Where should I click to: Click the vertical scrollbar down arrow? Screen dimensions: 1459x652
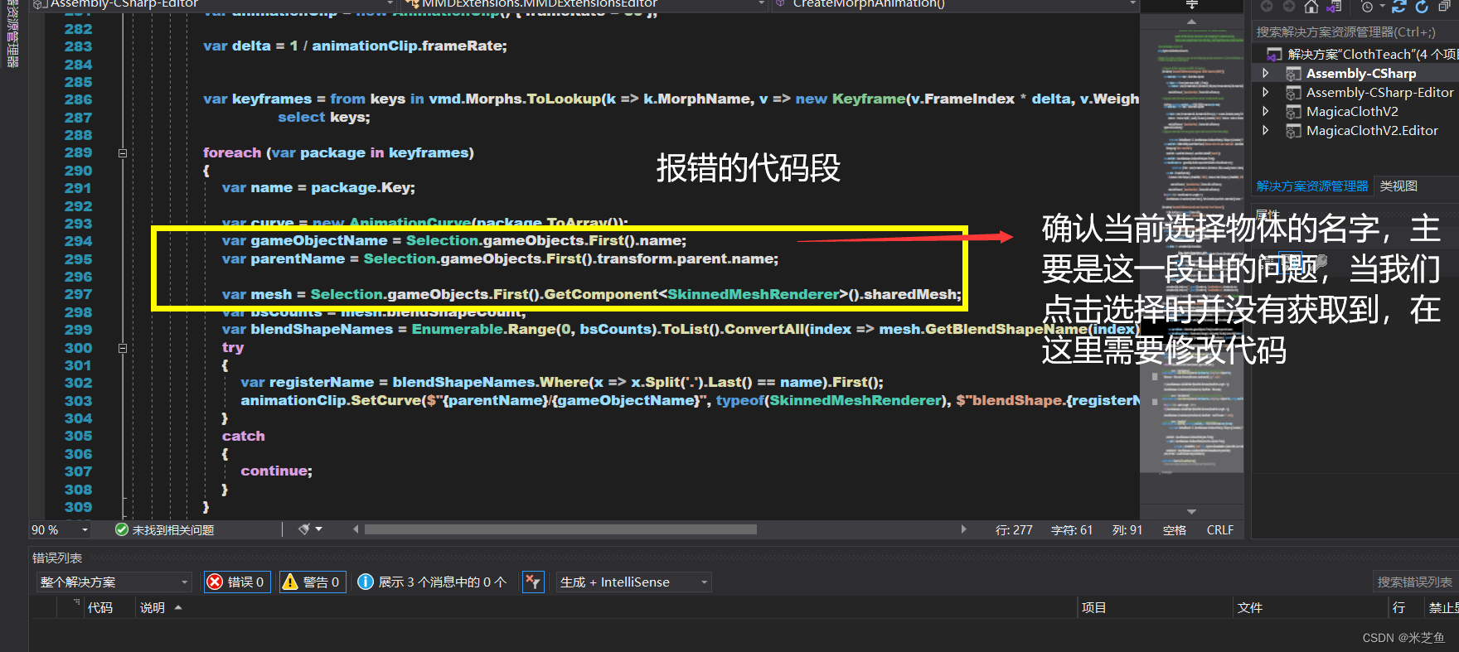coord(1191,512)
